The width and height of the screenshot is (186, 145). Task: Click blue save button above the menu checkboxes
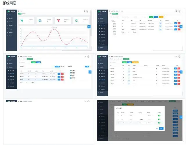tap(87, 67)
